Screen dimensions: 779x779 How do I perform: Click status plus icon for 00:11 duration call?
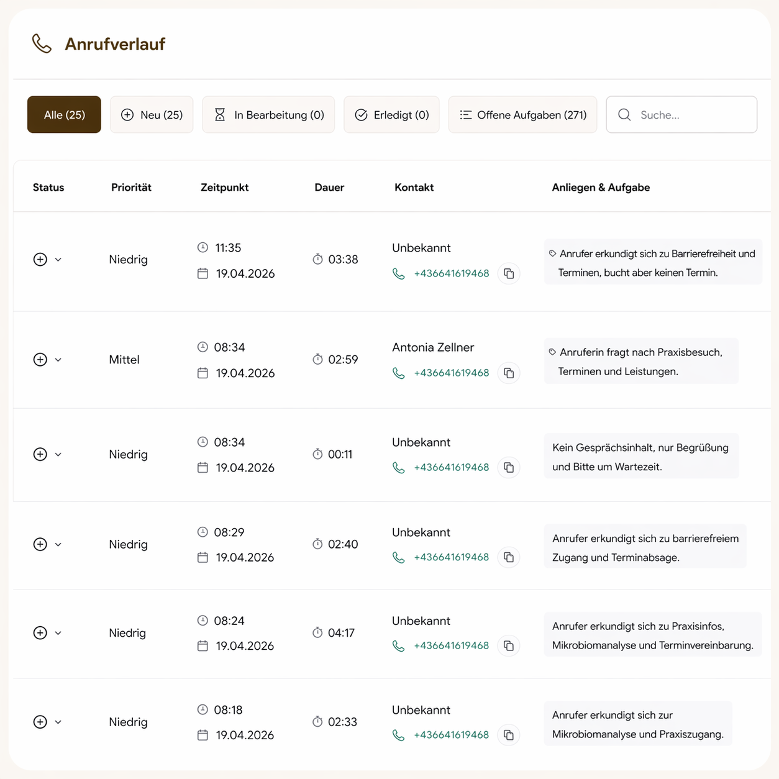click(40, 454)
